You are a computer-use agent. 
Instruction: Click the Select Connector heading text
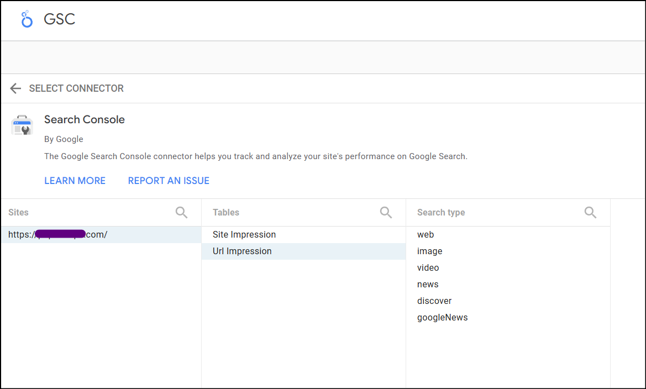(x=76, y=88)
